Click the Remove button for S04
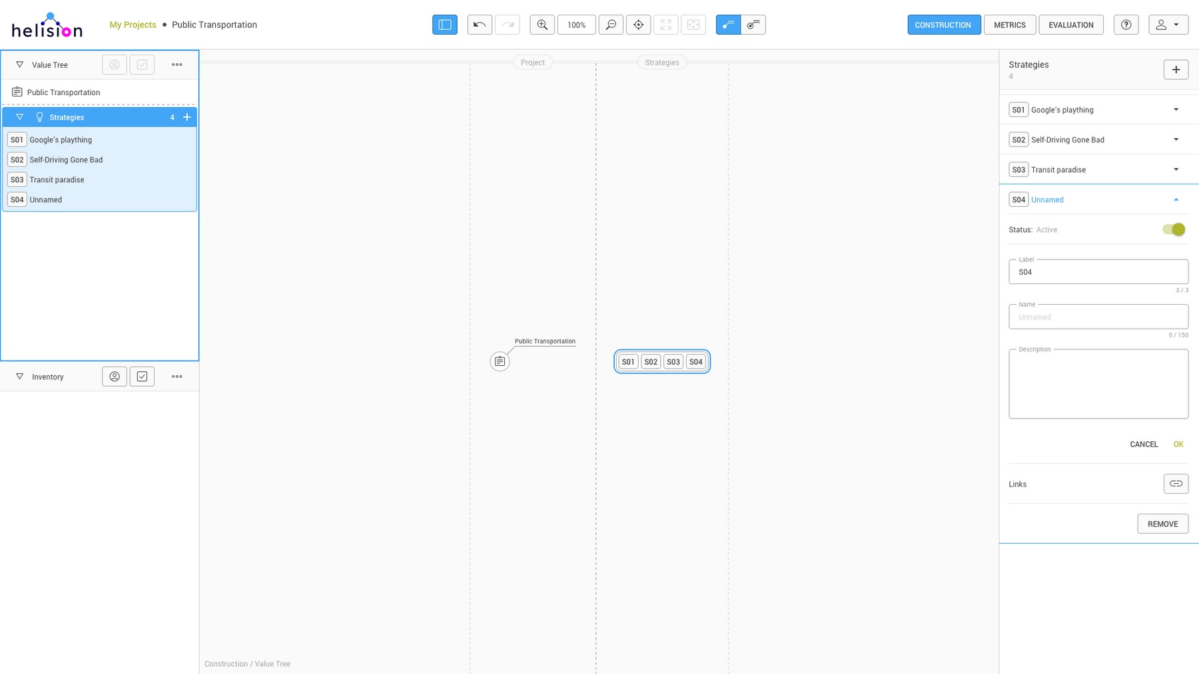Screen dimensions: 1199x674 (1162, 524)
